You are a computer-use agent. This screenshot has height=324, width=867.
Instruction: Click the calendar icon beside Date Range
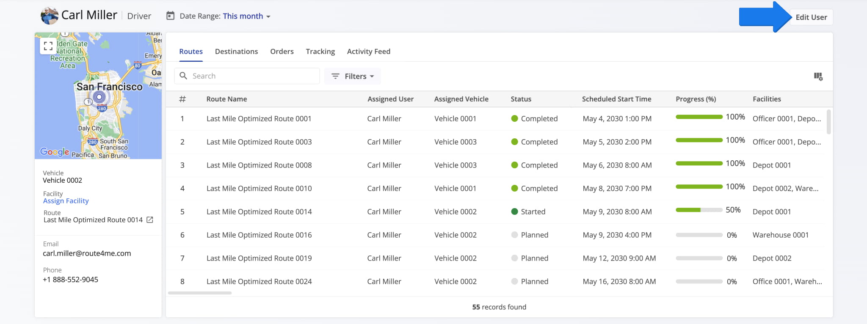[170, 16]
